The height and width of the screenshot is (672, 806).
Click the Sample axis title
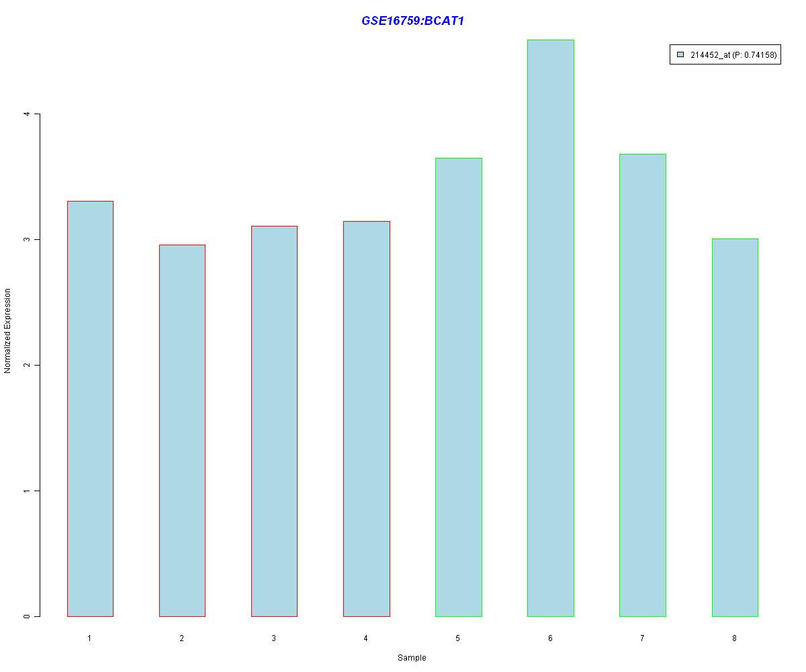412,658
